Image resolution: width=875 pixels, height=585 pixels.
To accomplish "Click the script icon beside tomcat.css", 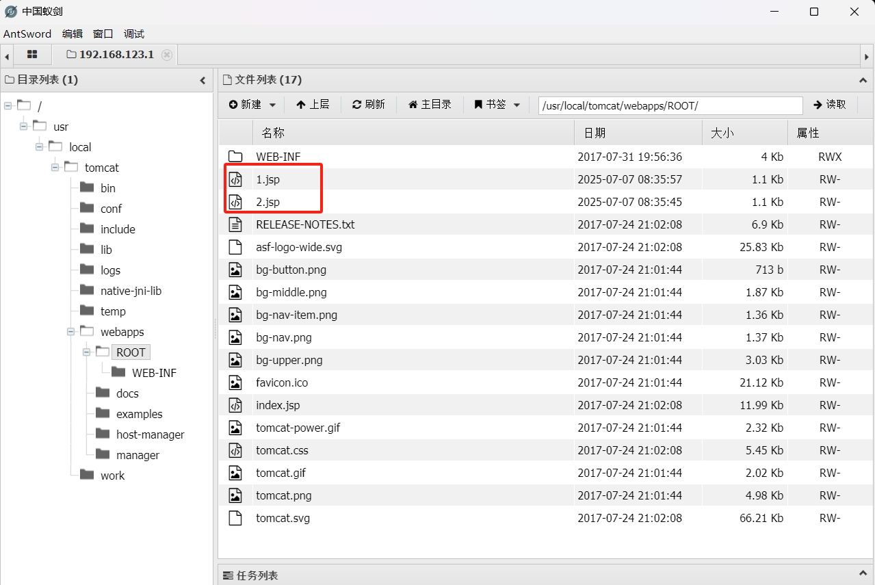I will [x=235, y=450].
